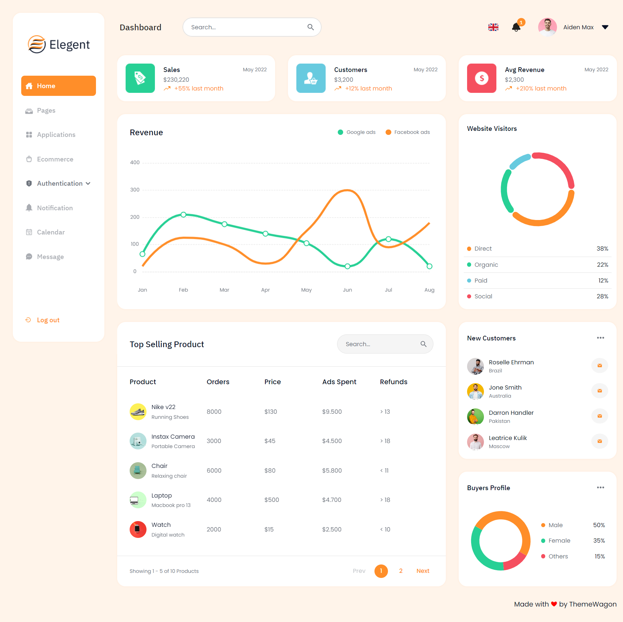The image size is (623, 622).
Task: Select the Home icon in sidebar
Action: [x=29, y=86]
